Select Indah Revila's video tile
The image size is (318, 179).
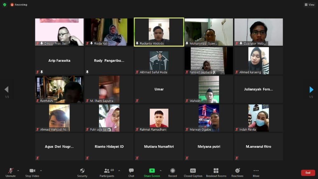(x=258, y=118)
